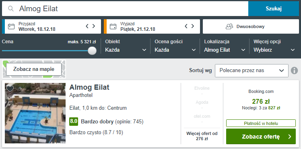Click Eilat, 1,0 km do: Centrum text
Screen dimensions: 301x149
[x=98, y=108]
